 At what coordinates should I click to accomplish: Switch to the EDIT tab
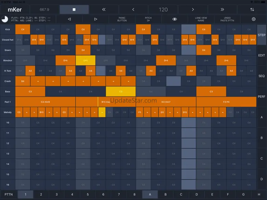262,55
